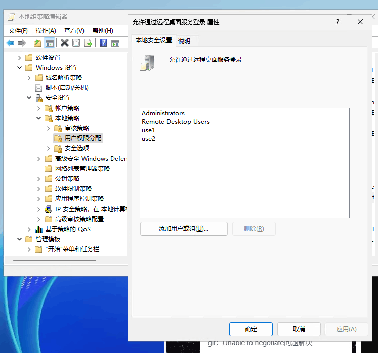The height and width of the screenshot is (353, 378).
Task: Click the 本地策略 folder icon
Action: 49,118
